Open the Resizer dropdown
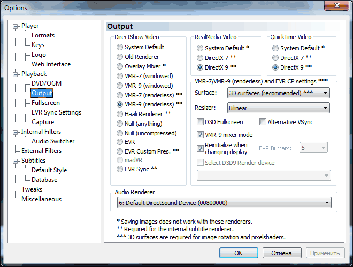The width and height of the screenshot is (353, 267). coord(278,108)
